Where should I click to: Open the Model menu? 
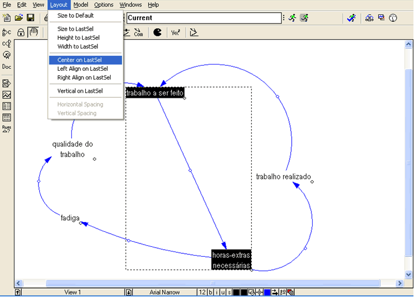[x=81, y=5]
